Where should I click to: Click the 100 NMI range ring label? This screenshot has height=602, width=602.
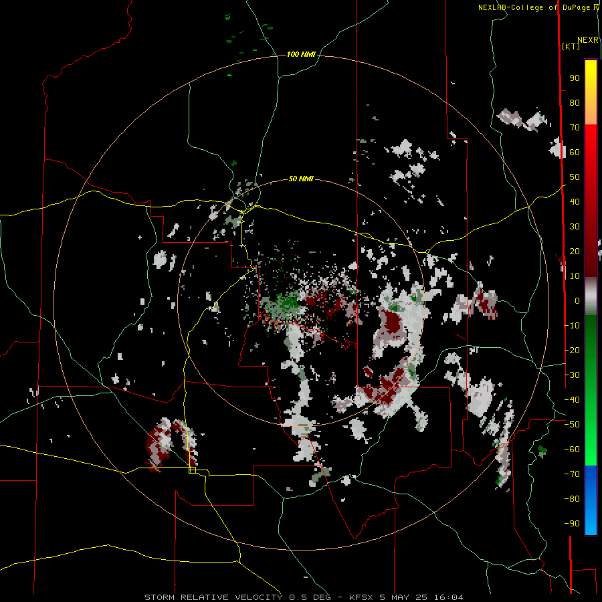pyautogui.click(x=301, y=55)
